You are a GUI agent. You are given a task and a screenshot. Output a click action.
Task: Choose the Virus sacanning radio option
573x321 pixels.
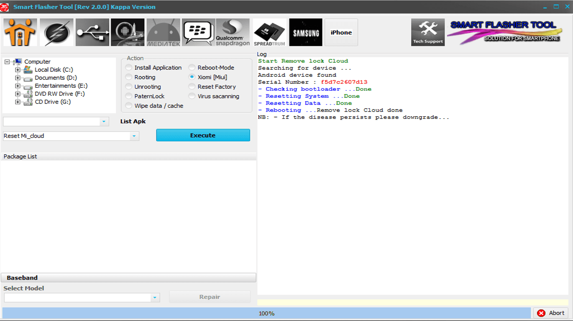click(x=214, y=96)
